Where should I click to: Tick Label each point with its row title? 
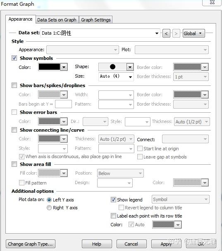pyautogui.click(x=113, y=215)
